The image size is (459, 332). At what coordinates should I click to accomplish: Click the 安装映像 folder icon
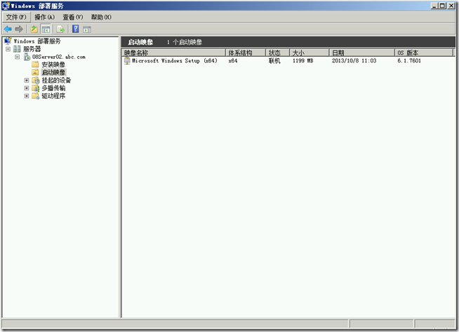35,64
